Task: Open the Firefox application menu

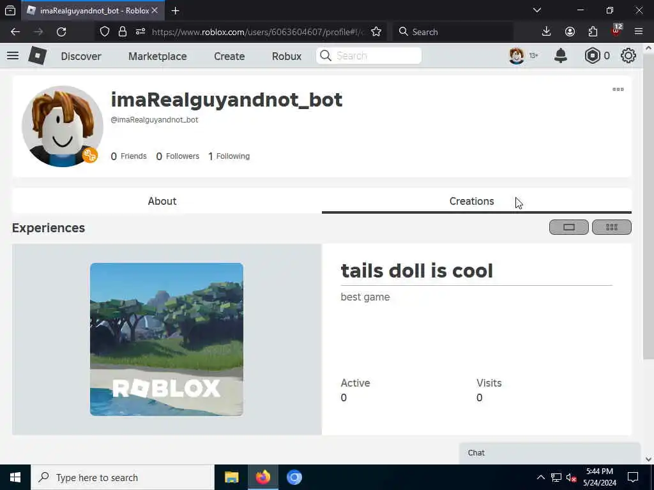Action: (x=639, y=32)
